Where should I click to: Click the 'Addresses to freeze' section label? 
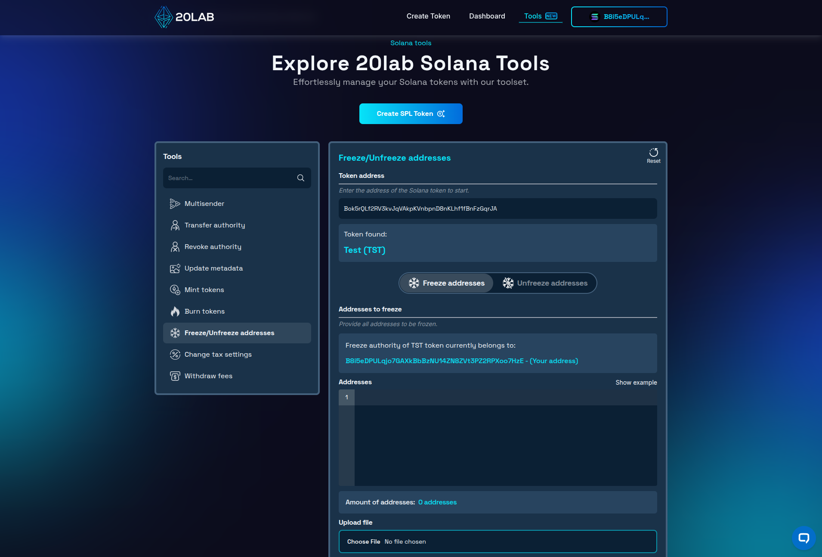tap(370, 309)
